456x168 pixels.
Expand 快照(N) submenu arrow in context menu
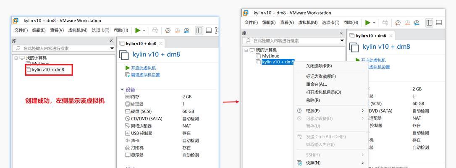[363, 163]
